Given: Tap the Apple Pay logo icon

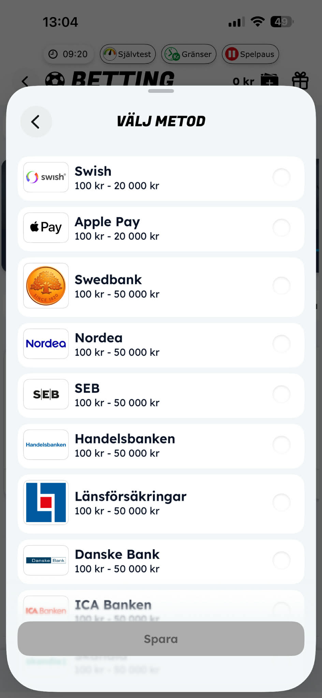Looking at the screenshot, I should [x=46, y=228].
